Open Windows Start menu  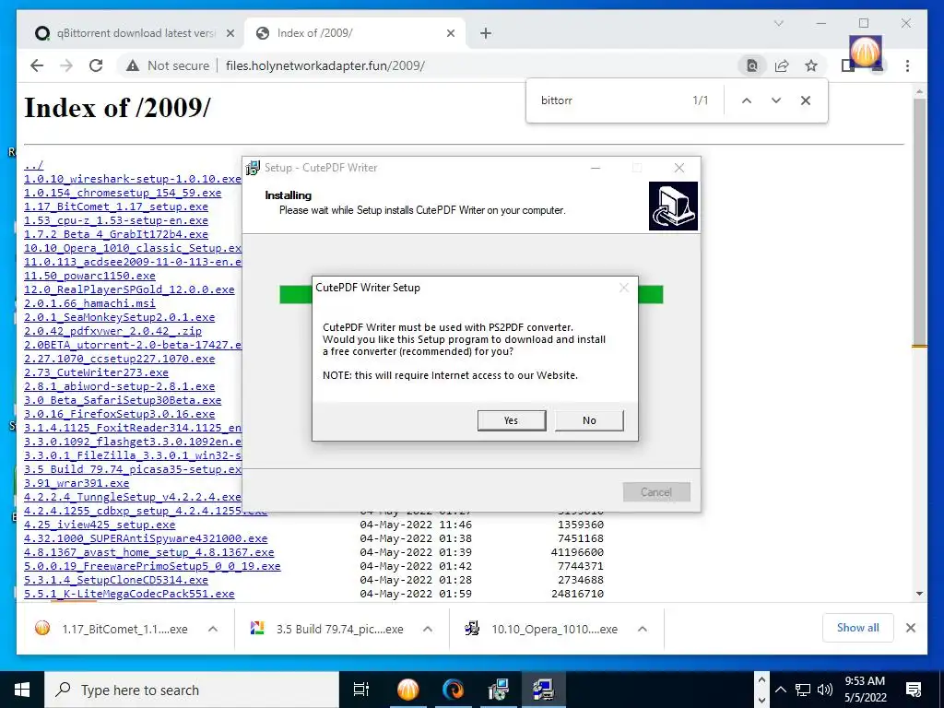coord(22,690)
